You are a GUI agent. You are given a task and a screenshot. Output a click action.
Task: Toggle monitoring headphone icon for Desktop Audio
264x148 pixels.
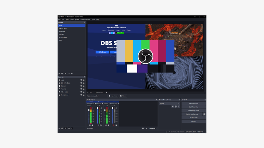coord(92,125)
